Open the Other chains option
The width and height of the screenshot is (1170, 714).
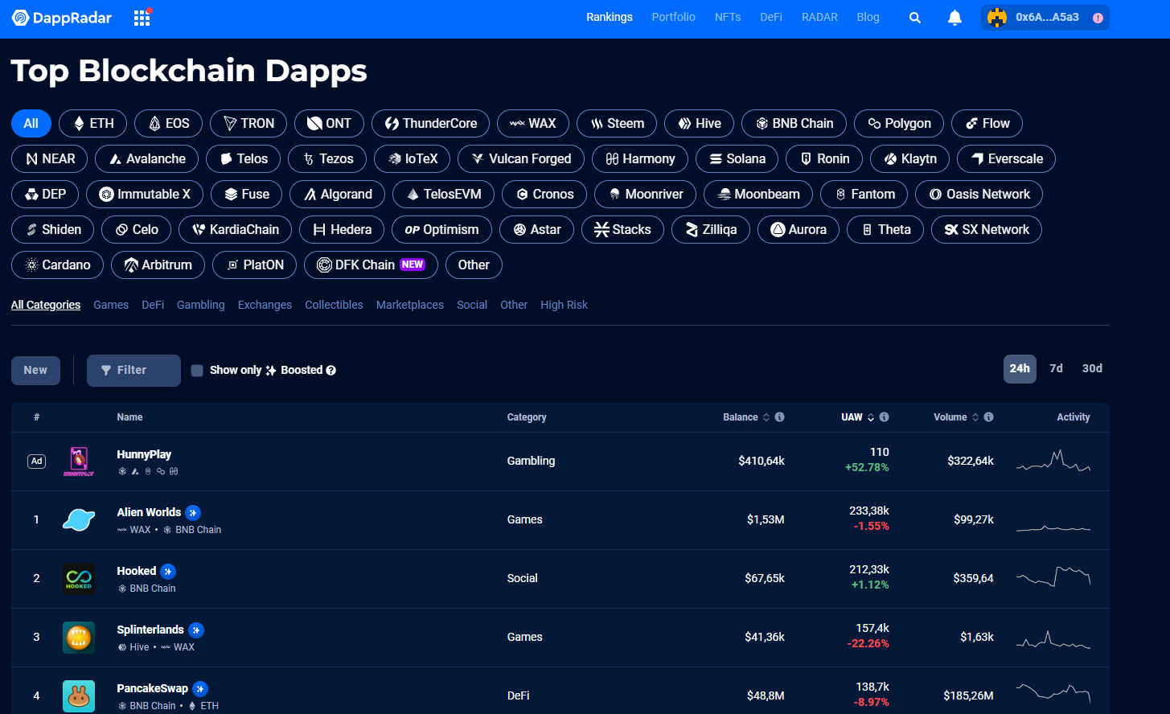pyautogui.click(x=474, y=265)
